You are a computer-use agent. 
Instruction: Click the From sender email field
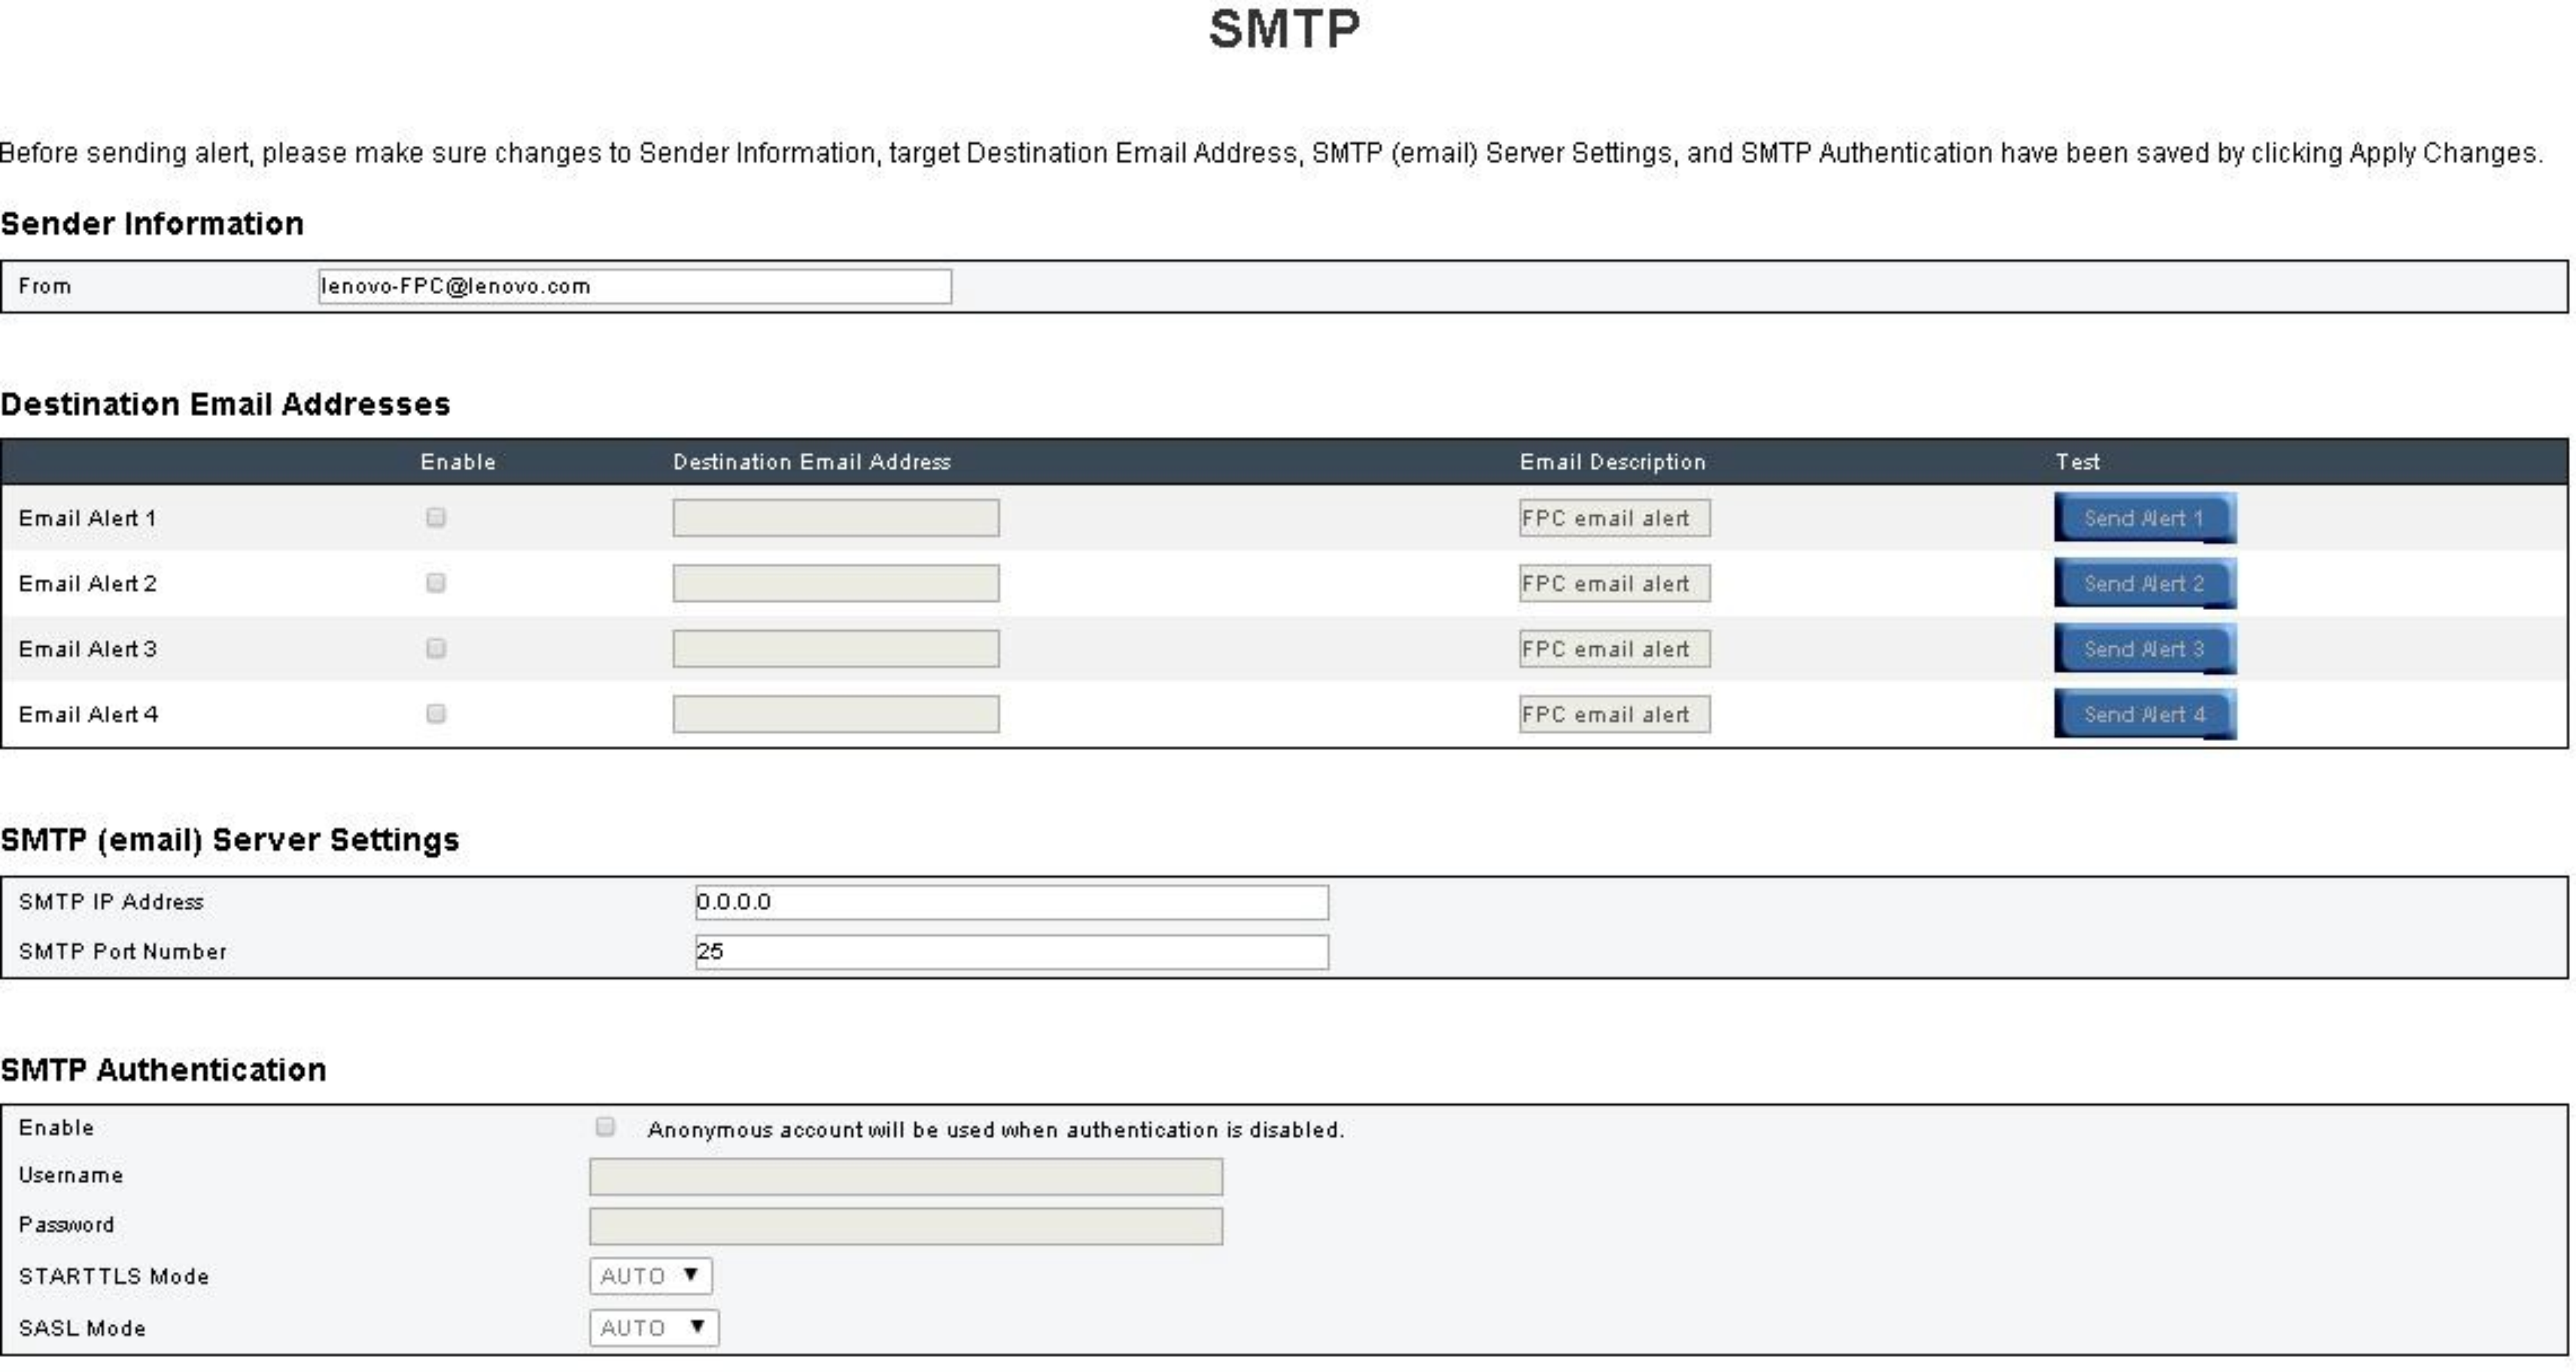pyautogui.click(x=635, y=286)
